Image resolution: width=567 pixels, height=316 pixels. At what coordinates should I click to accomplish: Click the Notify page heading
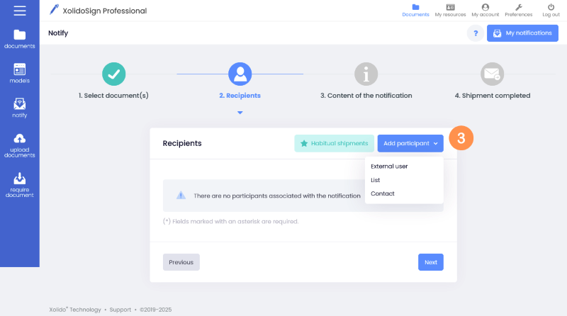pyautogui.click(x=58, y=33)
